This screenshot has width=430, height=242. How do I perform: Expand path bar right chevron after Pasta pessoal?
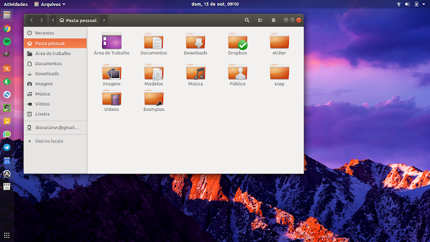(104, 20)
